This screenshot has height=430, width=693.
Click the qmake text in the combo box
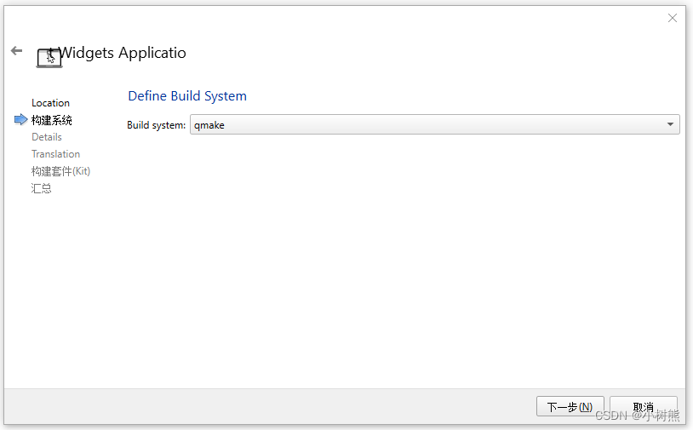209,125
